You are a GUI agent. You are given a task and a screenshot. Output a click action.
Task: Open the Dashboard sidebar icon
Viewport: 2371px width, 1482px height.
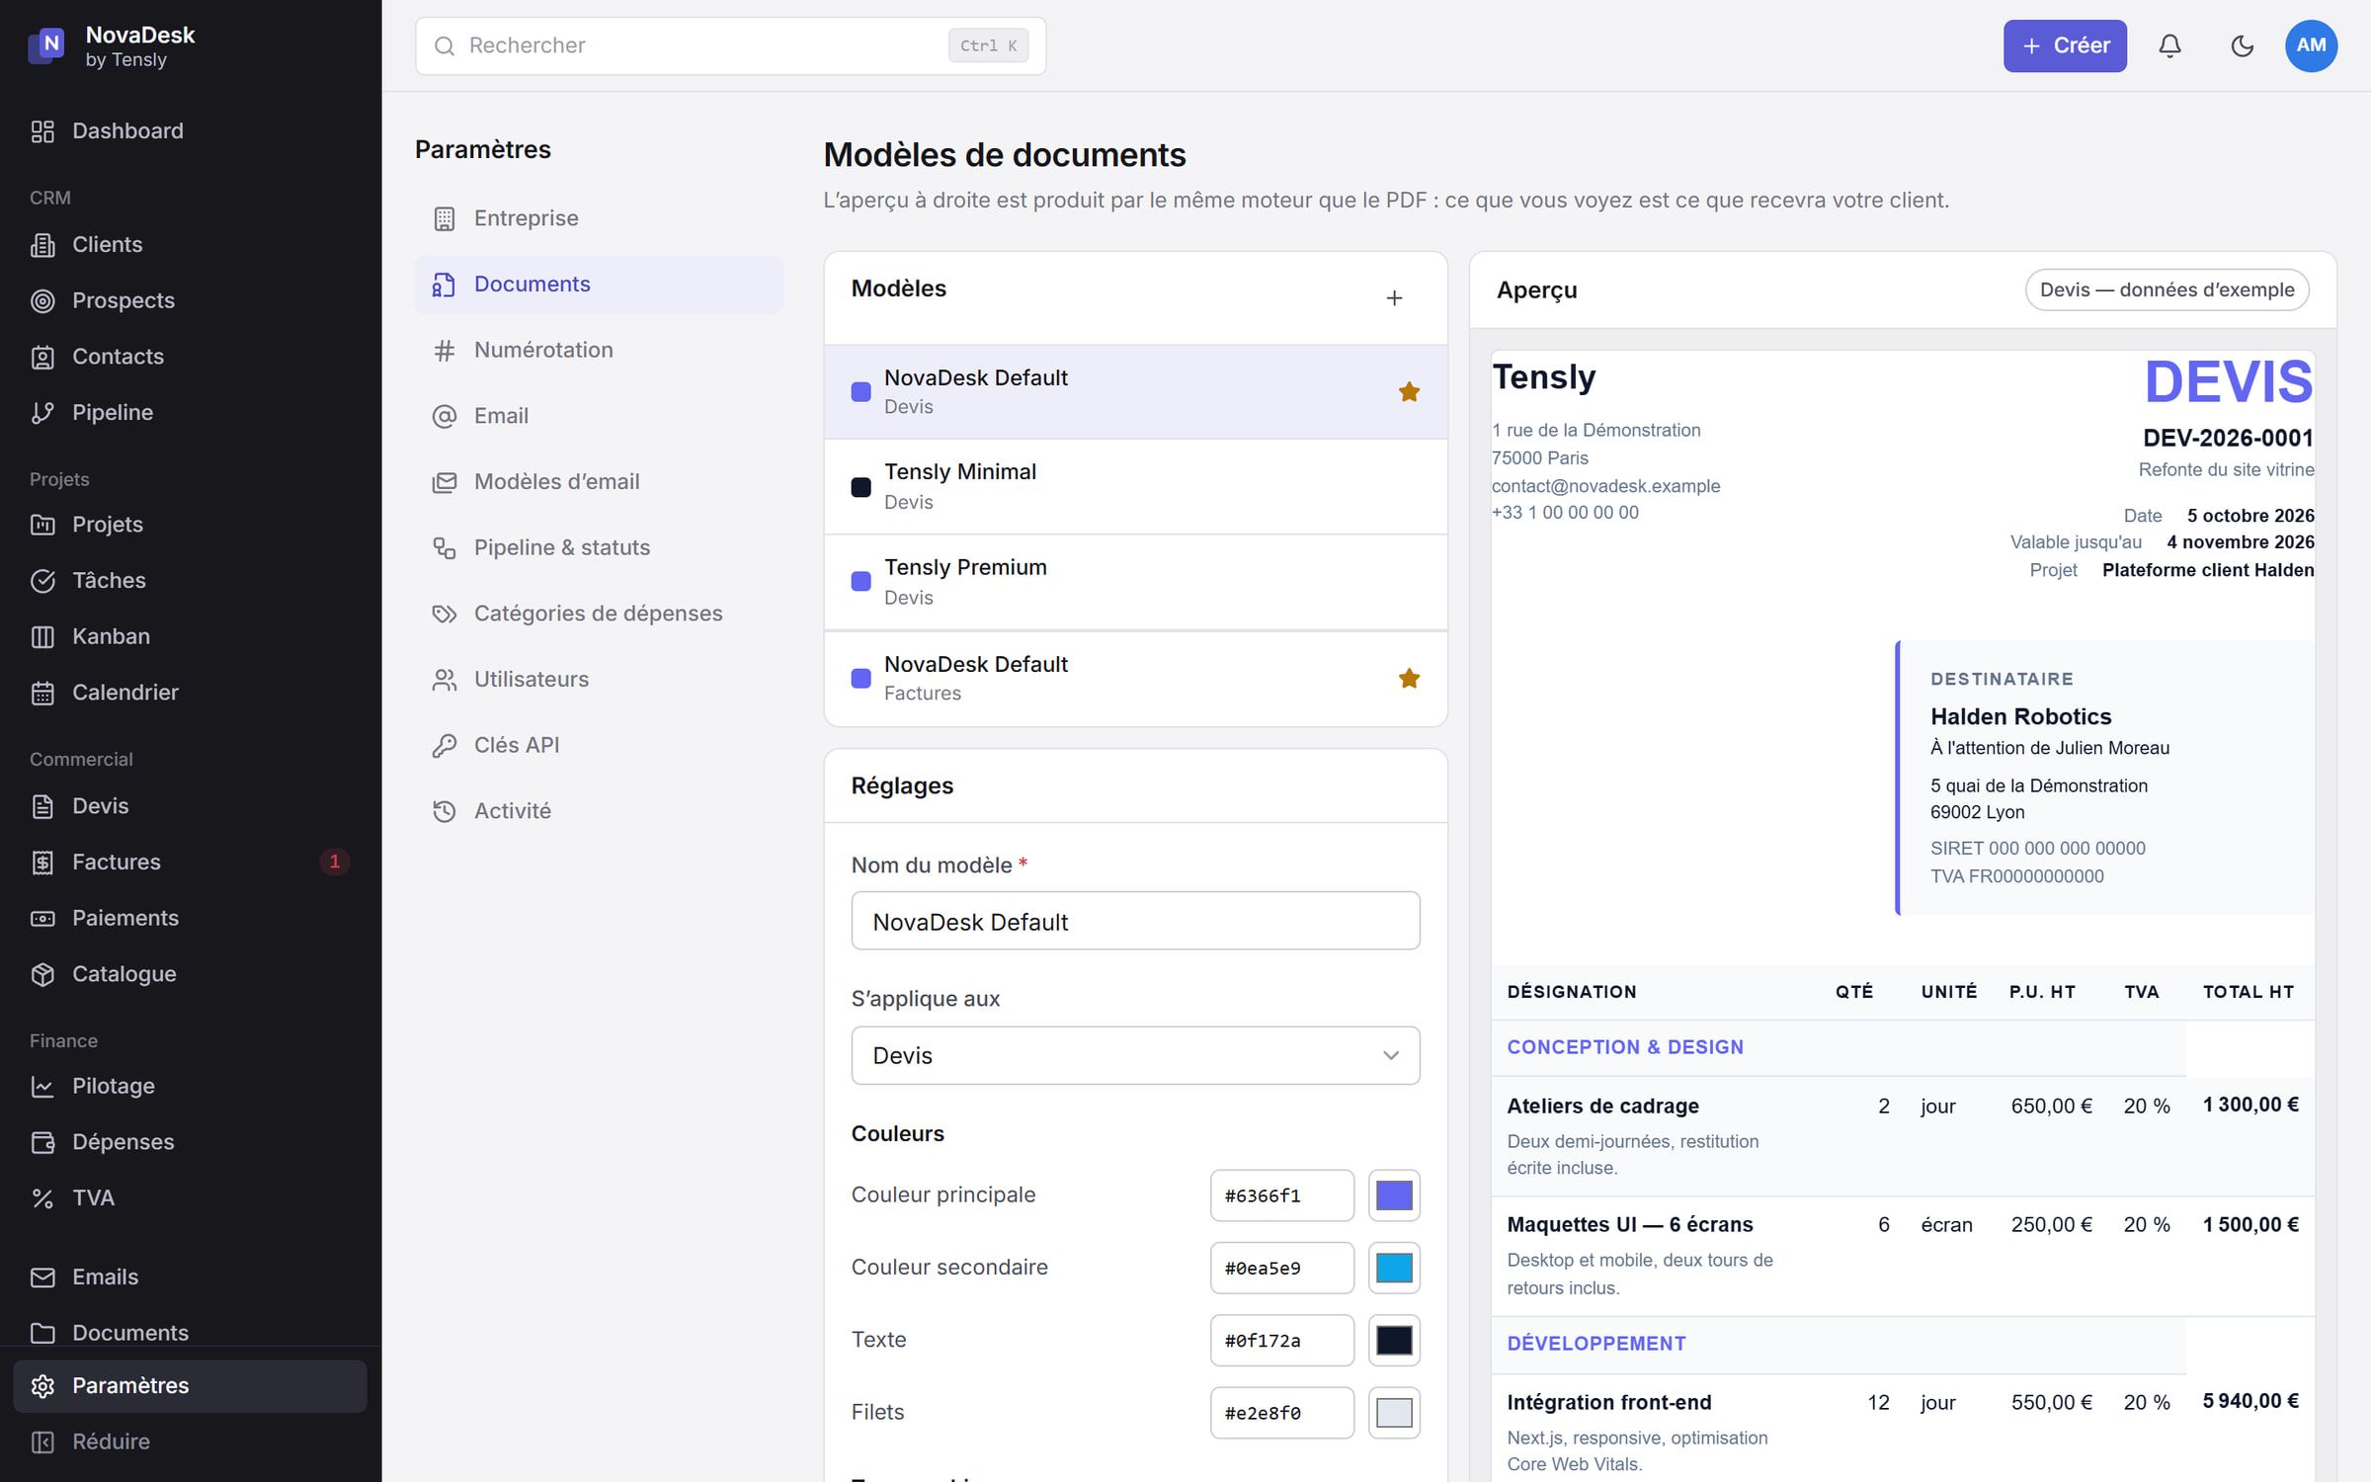click(42, 131)
